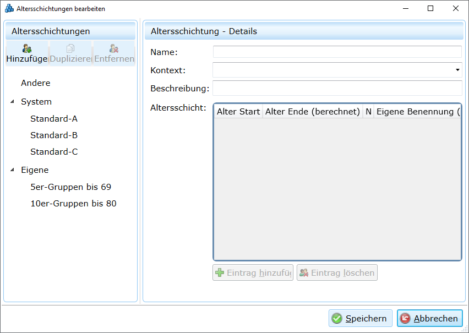Focus the Beschreibung text field

[337, 88]
